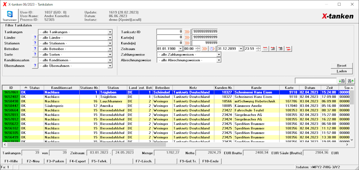359x170 pixels.
Task: Open the end date 31.12.2099 picker
Action: (x=241, y=49)
